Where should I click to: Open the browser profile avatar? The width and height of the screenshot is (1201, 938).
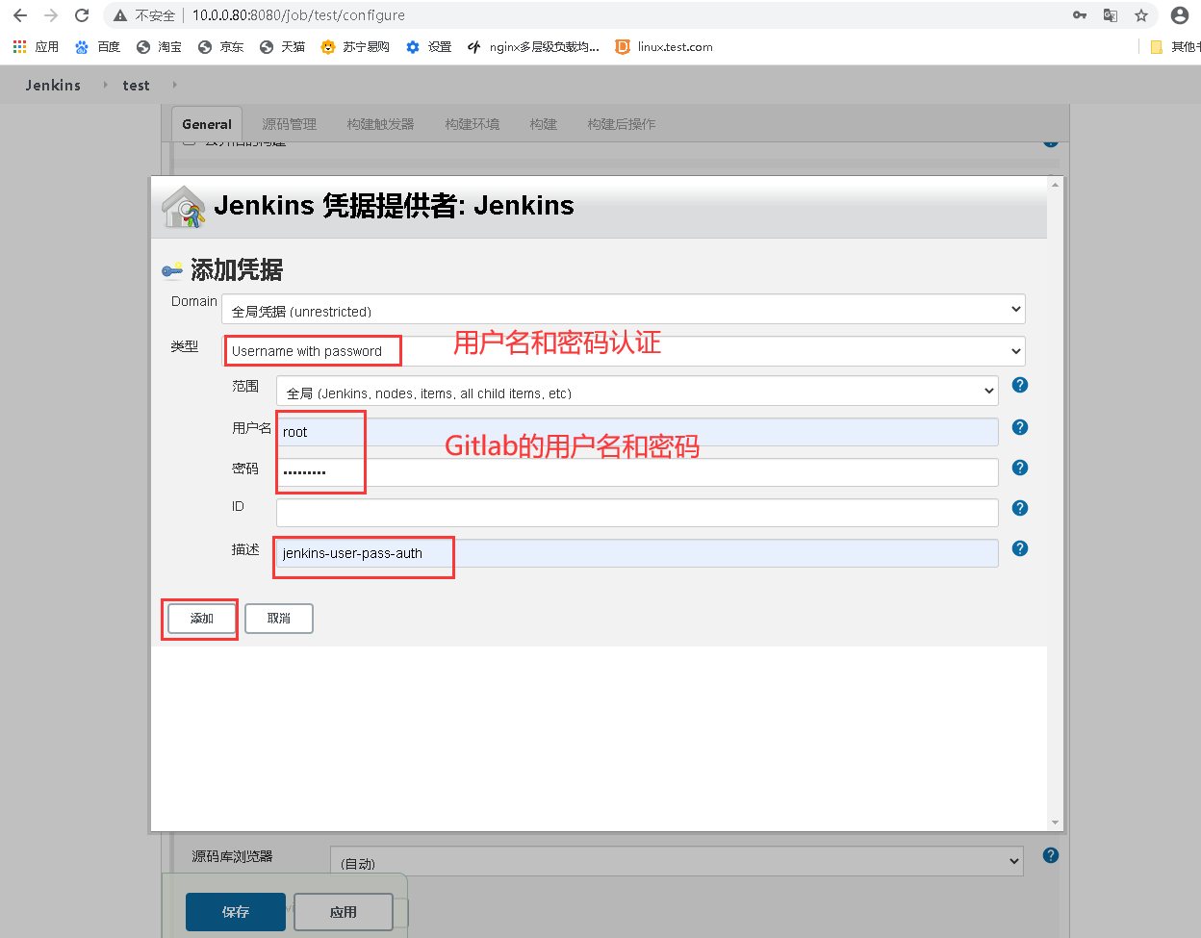[x=1180, y=15]
